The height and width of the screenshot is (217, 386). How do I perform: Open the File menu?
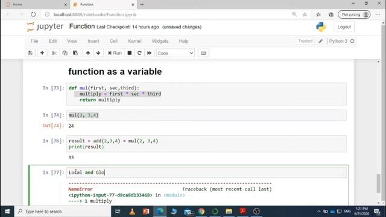pyautogui.click(x=34, y=41)
